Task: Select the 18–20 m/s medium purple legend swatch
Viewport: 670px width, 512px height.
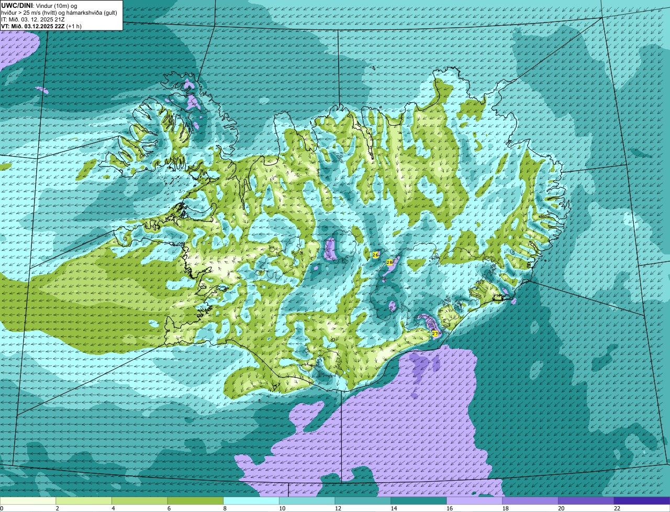Action: [x=530, y=501]
